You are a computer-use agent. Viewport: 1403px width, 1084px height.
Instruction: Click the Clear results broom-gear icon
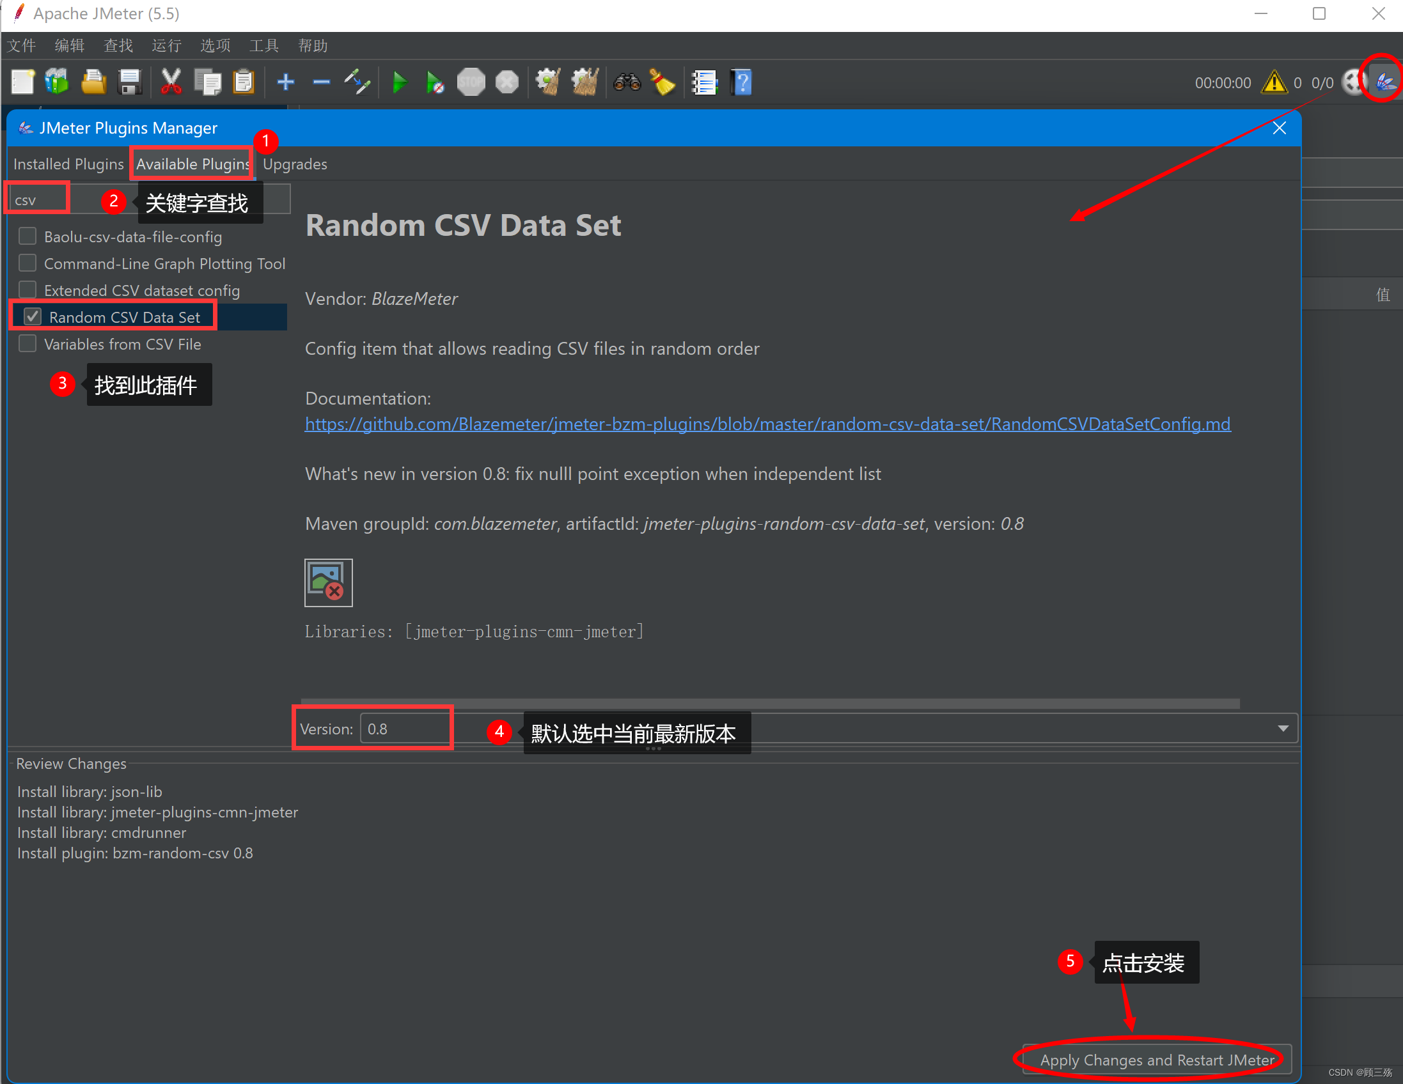click(x=548, y=82)
